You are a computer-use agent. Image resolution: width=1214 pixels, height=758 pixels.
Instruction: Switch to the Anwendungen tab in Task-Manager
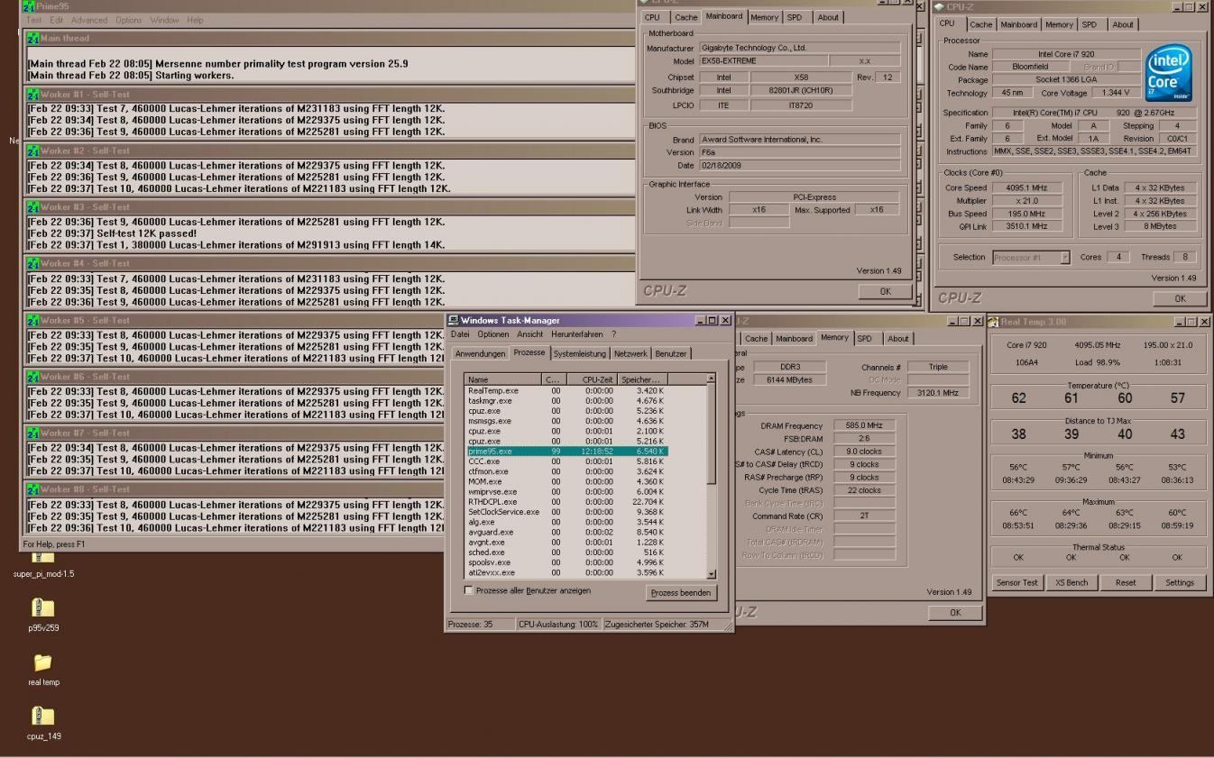tap(479, 353)
